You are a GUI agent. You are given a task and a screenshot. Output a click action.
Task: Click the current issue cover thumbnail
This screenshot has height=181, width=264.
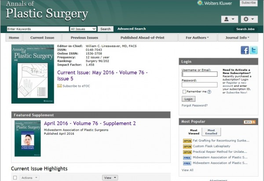(33, 74)
